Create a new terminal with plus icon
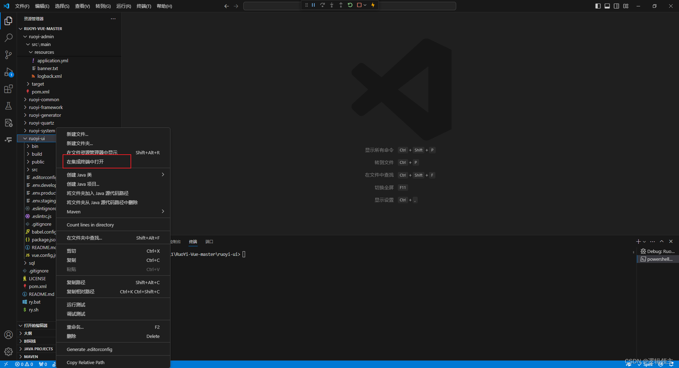Viewport: 679px width, 368px height. coord(638,241)
